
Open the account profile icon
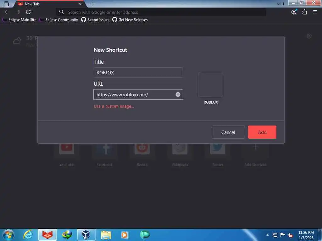pos(294,12)
